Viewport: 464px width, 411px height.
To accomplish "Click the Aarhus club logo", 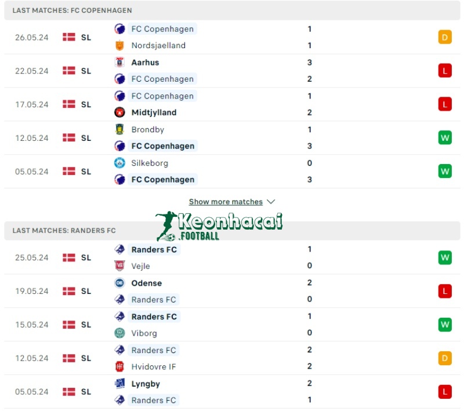I will pos(120,62).
